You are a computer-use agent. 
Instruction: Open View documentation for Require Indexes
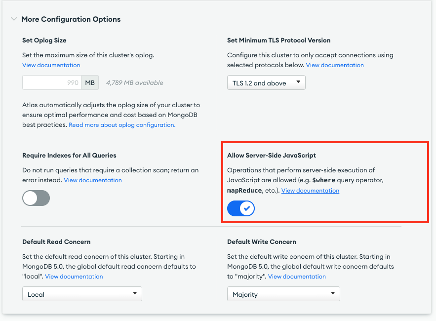pyautogui.click(x=93, y=180)
